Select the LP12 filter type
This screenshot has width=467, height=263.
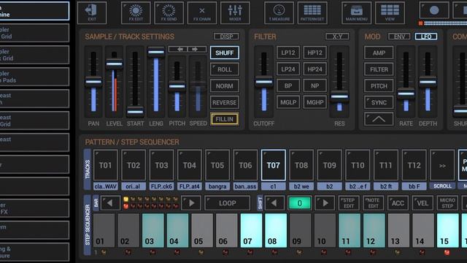click(x=288, y=53)
